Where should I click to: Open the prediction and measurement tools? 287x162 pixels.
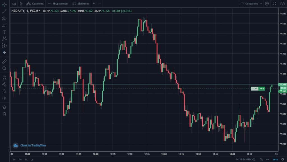[4, 46]
